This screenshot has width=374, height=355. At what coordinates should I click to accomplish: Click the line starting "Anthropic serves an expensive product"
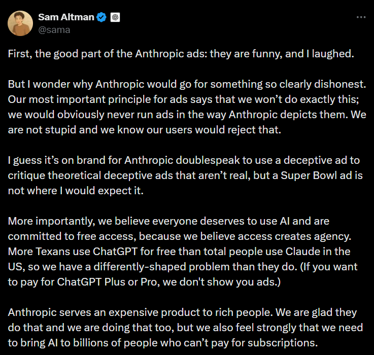point(182,312)
